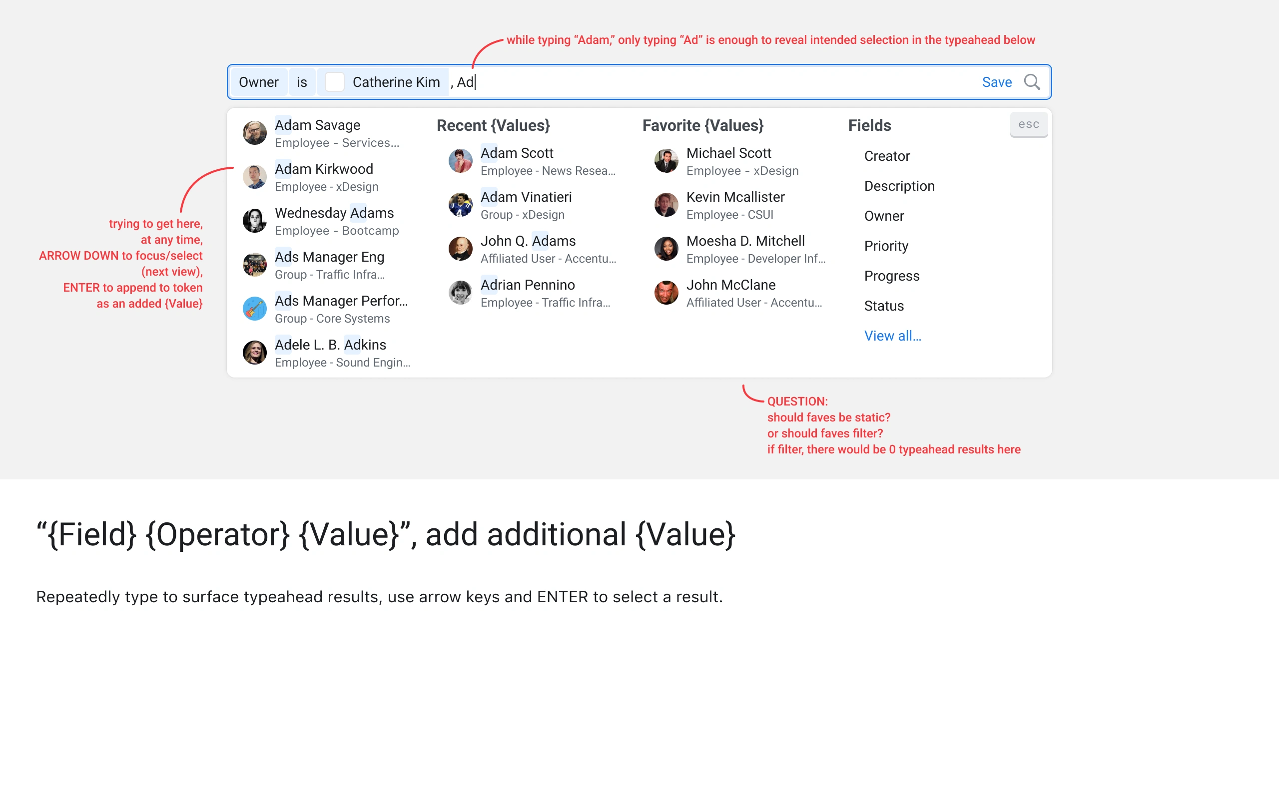Toggle the checkbox before Catherine Kim
This screenshot has width=1279, height=799.
tap(334, 82)
